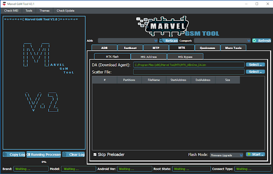Click the Marvel GsM Tool title bar icon
Image resolution: width=273 pixels, height=174 pixels.
click(x=4, y=4)
